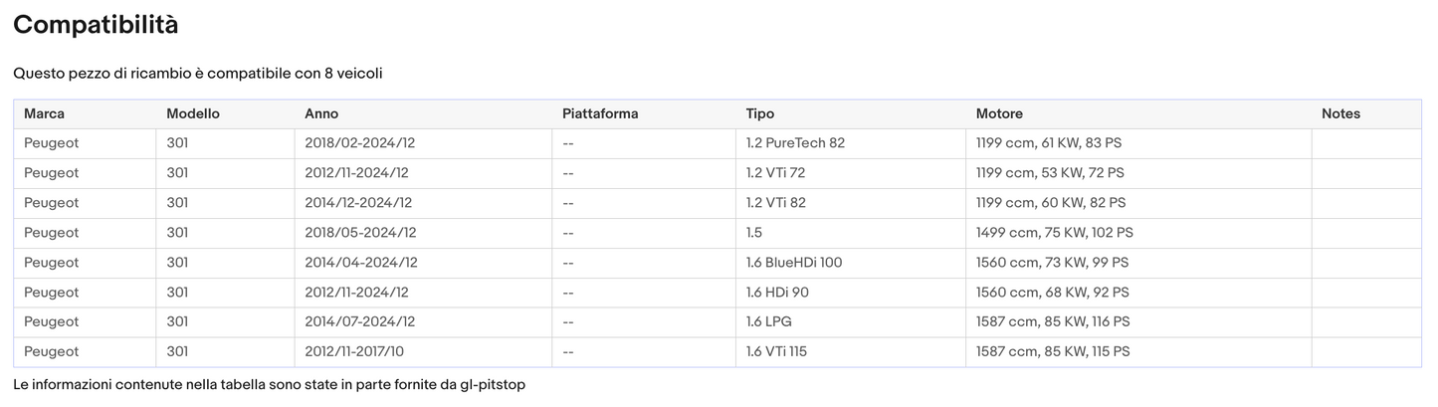This screenshot has height=407, width=1438.
Task: Select the 1.6 HDi 90 cell
Action: click(777, 293)
